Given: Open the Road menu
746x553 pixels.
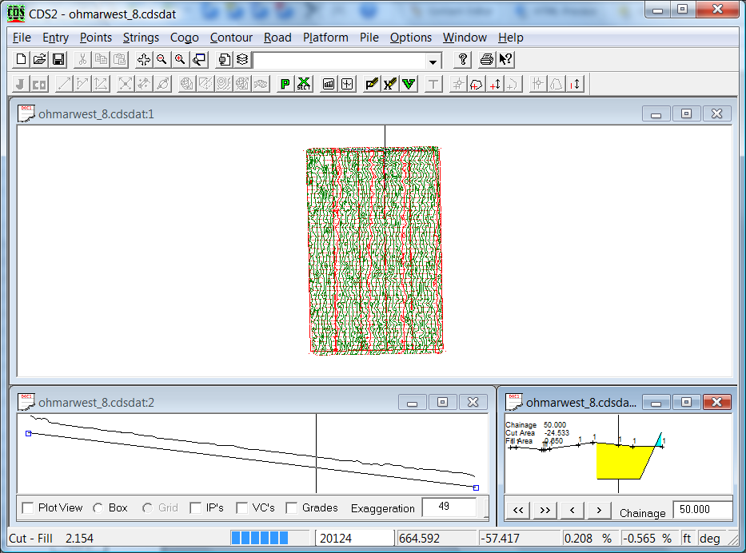Looking at the screenshot, I should 277,38.
